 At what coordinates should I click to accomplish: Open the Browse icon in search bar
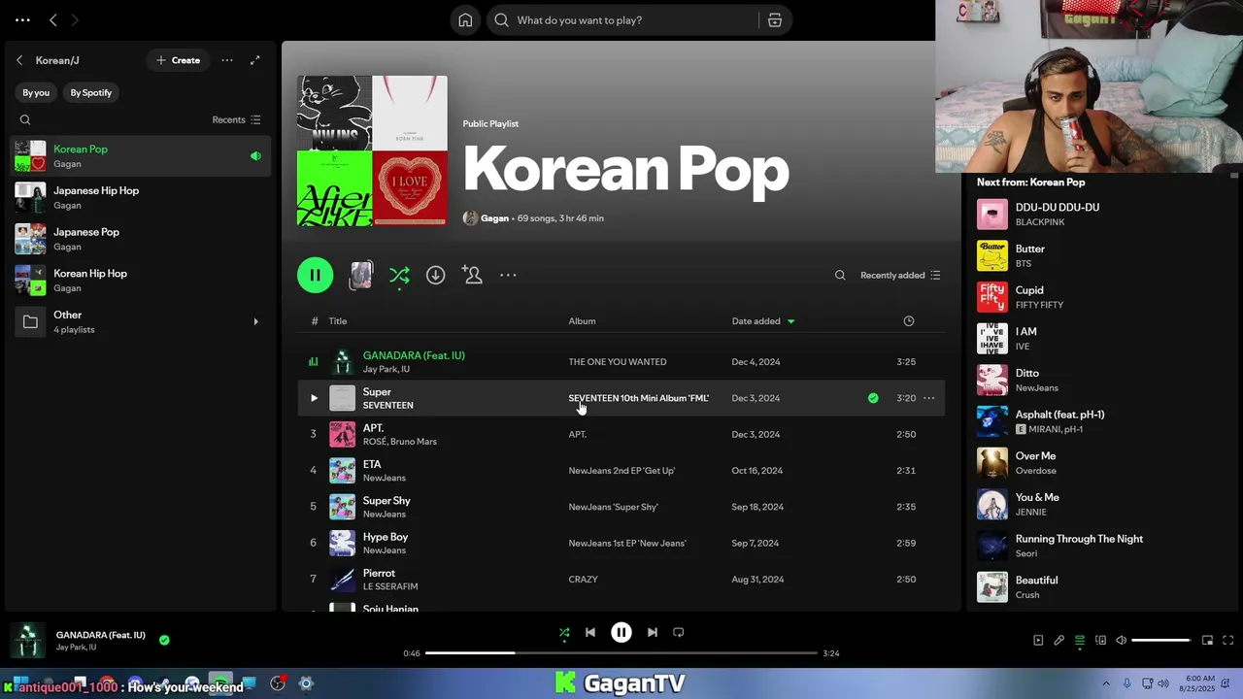pos(775,20)
